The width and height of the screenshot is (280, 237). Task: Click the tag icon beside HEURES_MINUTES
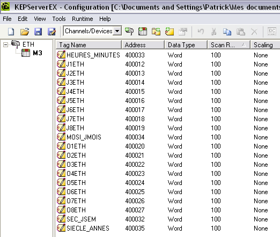coord(61,55)
